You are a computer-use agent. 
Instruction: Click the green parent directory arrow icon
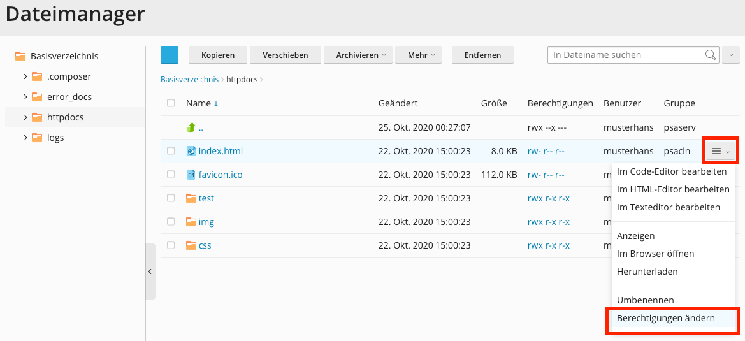pyautogui.click(x=191, y=127)
